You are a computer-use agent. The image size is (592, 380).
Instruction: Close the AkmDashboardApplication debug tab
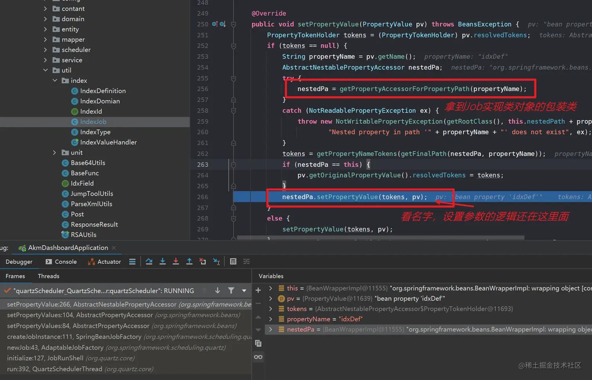[114, 248]
